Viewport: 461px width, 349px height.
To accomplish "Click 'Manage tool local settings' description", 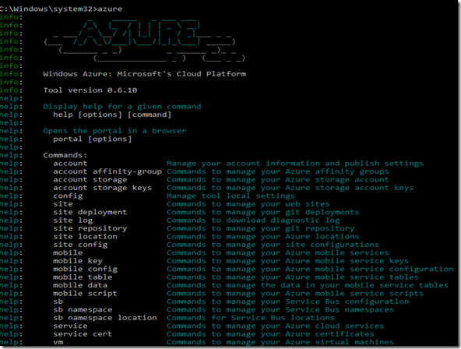I will 230,196.
